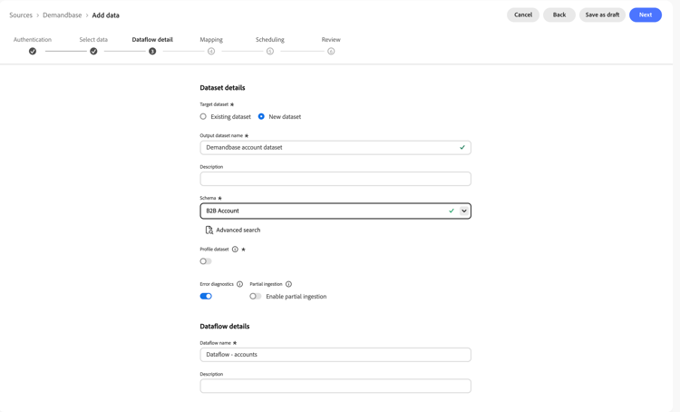Click the Authentication step checkmark circle
The height and width of the screenshot is (412, 680).
click(x=33, y=51)
